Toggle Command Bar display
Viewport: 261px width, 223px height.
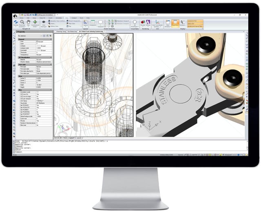195,20
